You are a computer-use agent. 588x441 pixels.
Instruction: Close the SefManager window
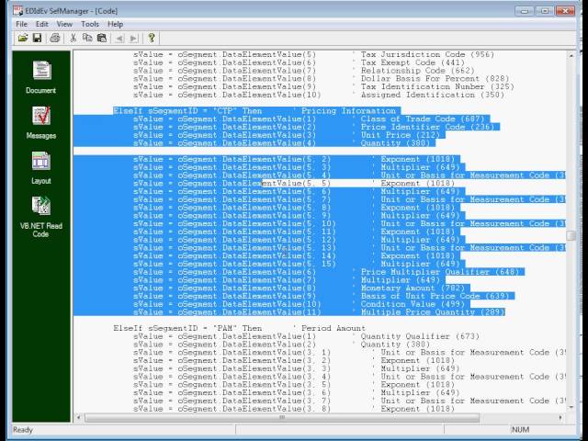(565, 11)
